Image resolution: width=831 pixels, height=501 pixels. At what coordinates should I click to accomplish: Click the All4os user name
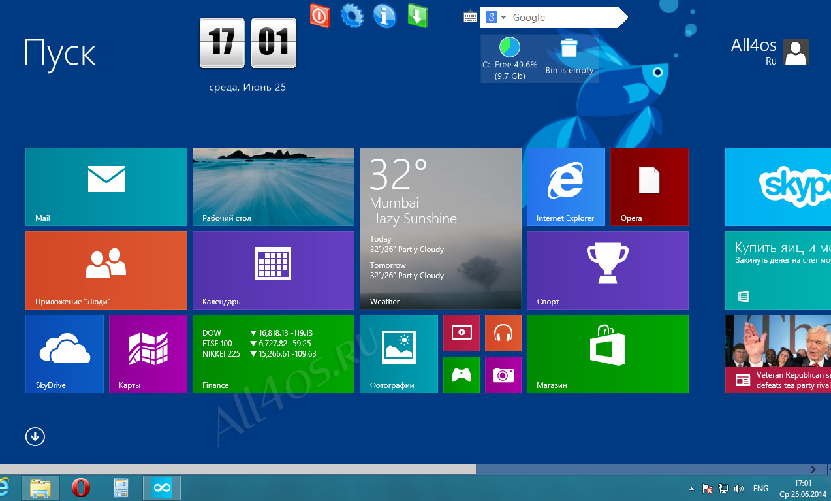[x=754, y=45]
